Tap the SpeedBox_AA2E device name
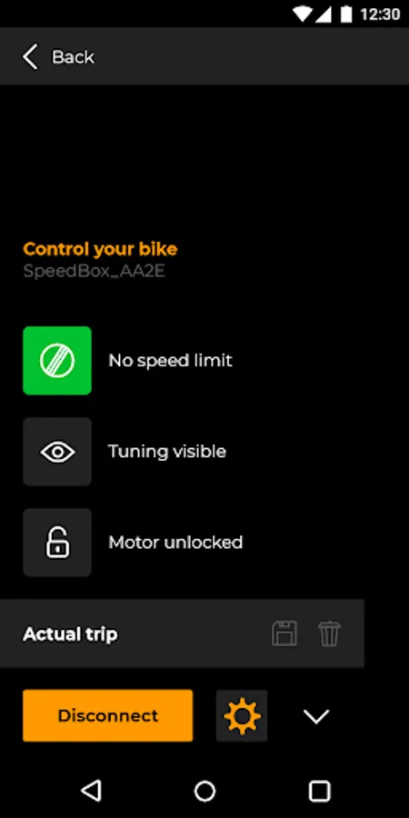Image resolution: width=409 pixels, height=818 pixels. coord(95,272)
